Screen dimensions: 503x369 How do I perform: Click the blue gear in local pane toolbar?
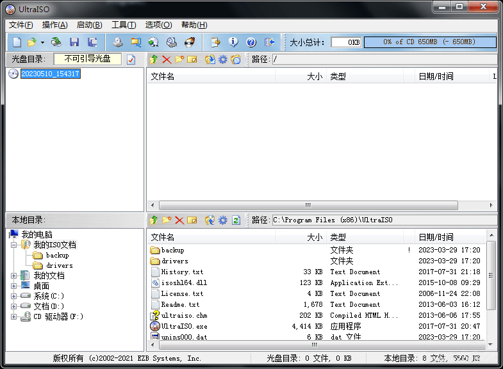pos(222,220)
